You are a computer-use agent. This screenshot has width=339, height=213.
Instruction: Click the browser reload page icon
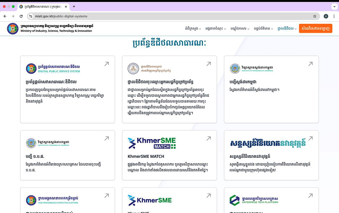(21, 16)
